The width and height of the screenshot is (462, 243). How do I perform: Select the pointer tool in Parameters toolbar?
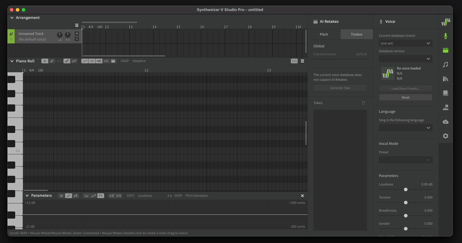click(61, 196)
